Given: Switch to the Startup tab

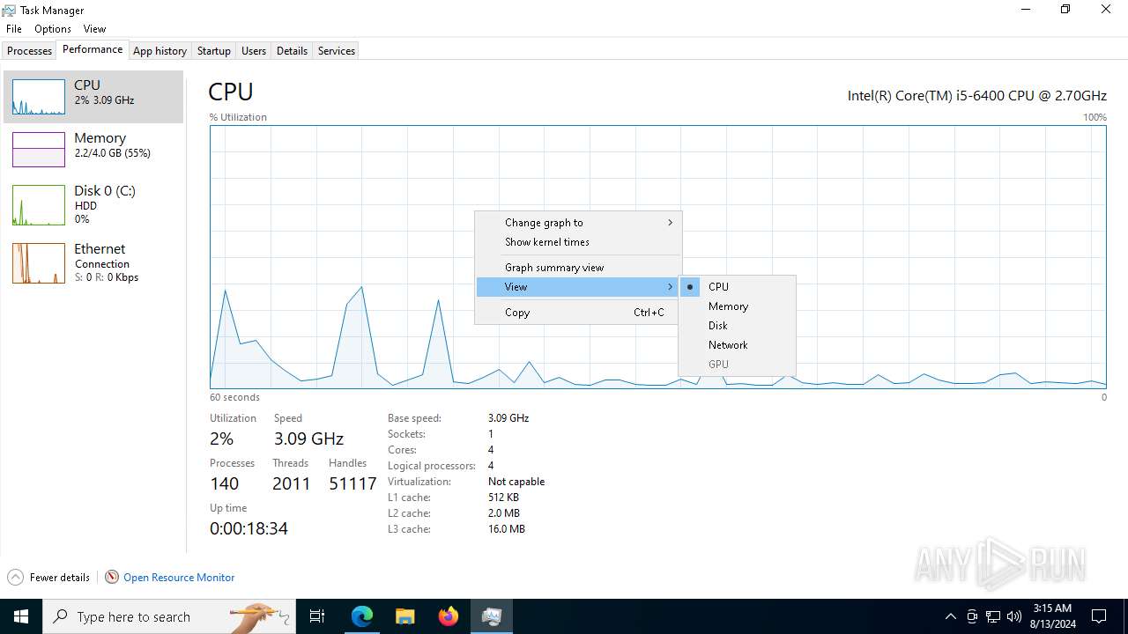Looking at the screenshot, I should click(213, 51).
